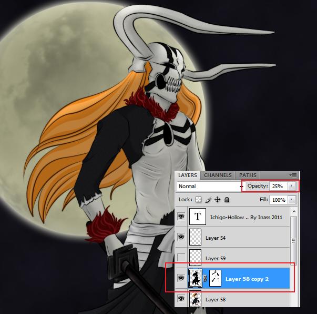Click Layer 58 copy 2 image thumbnail
The image size is (317, 314).
click(195, 278)
